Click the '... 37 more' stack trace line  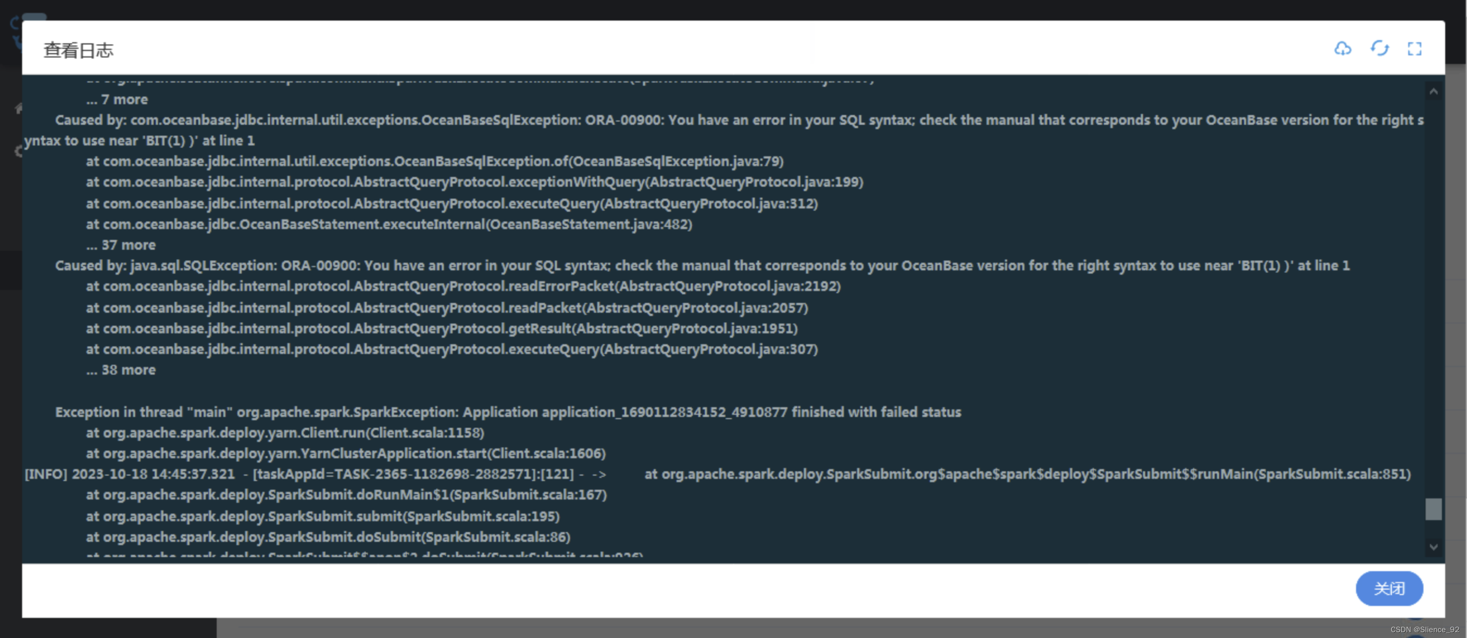[x=120, y=245]
